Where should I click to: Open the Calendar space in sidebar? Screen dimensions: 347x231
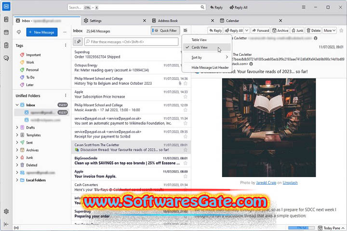(x=6, y=32)
